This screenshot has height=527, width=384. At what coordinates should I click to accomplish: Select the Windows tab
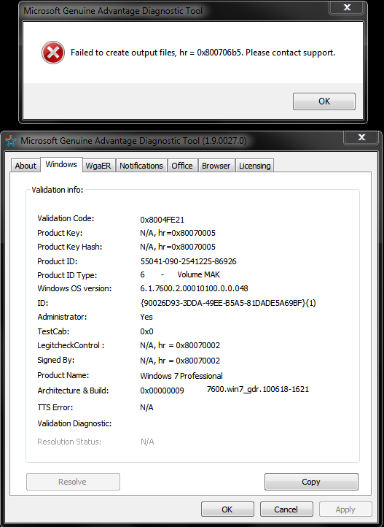pyautogui.click(x=61, y=164)
